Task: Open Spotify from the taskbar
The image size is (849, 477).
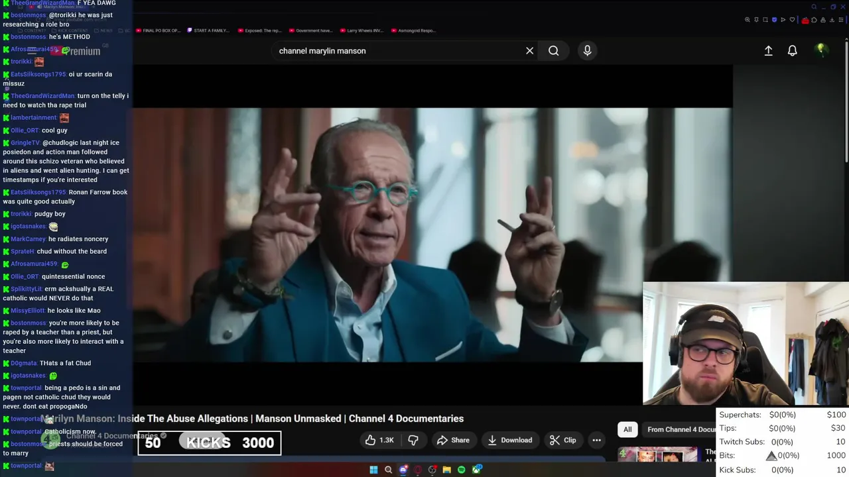Action: point(462,470)
